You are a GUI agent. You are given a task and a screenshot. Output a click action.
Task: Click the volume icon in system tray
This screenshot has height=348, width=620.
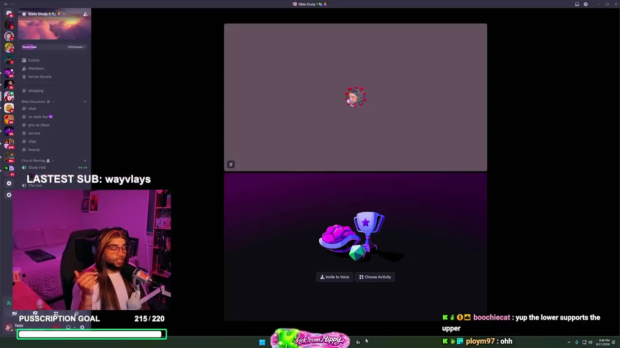tap(590, 342)
